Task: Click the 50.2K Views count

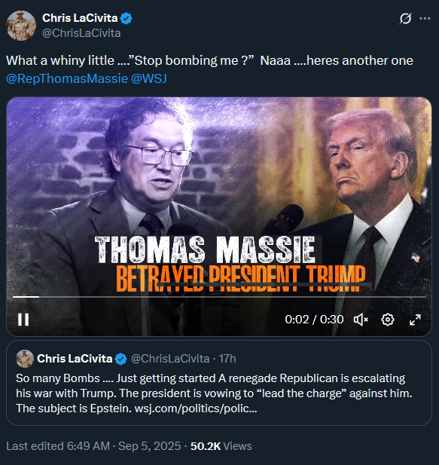Action: tap(221, 446)
